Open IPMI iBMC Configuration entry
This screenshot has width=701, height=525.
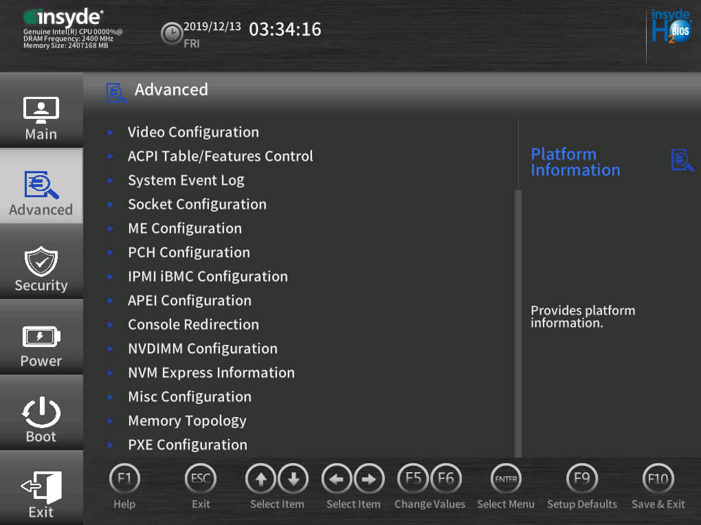point(208,276)
